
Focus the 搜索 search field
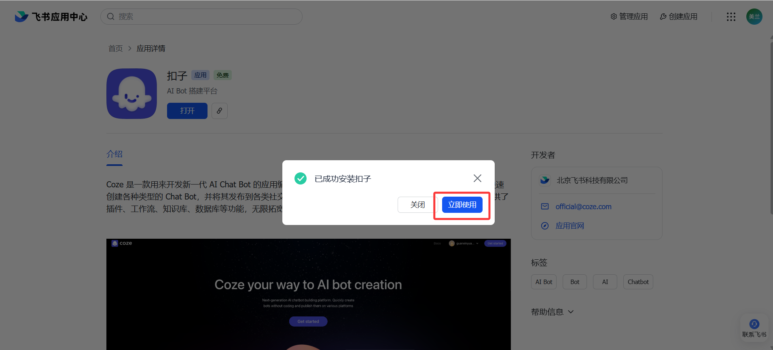coord(201,17)
